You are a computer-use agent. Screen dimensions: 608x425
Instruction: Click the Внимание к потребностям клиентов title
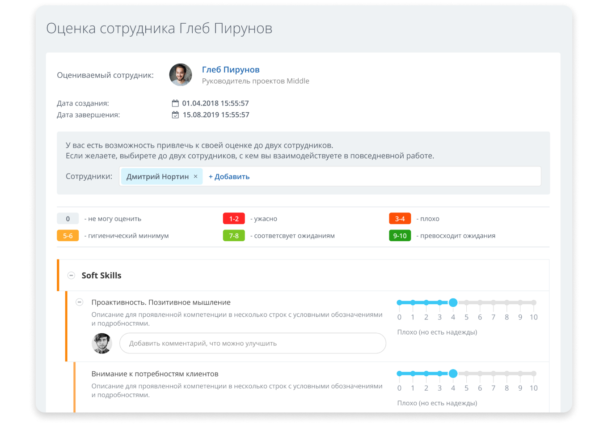tap(155, 374)
